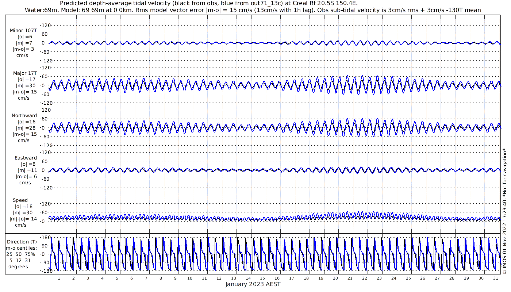Viewport: 511px width, 292px height.
Task: Click the "120" tick in the Minor panel
Action: (x=46, y=26)
